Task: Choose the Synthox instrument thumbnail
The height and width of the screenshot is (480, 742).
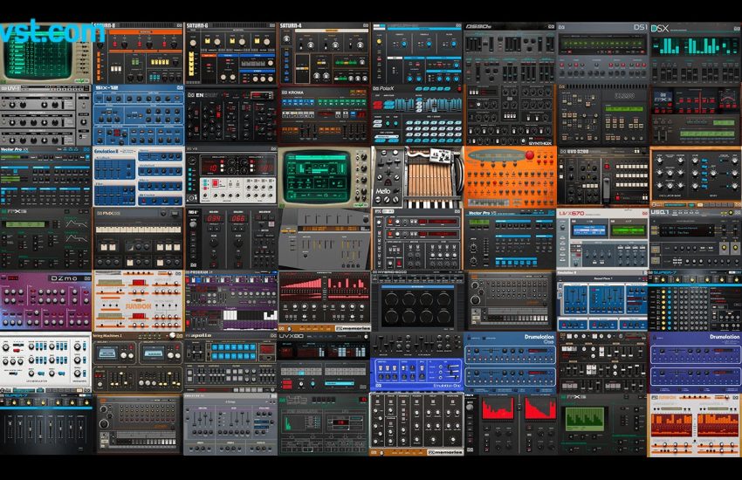Action: pos(510,115)
